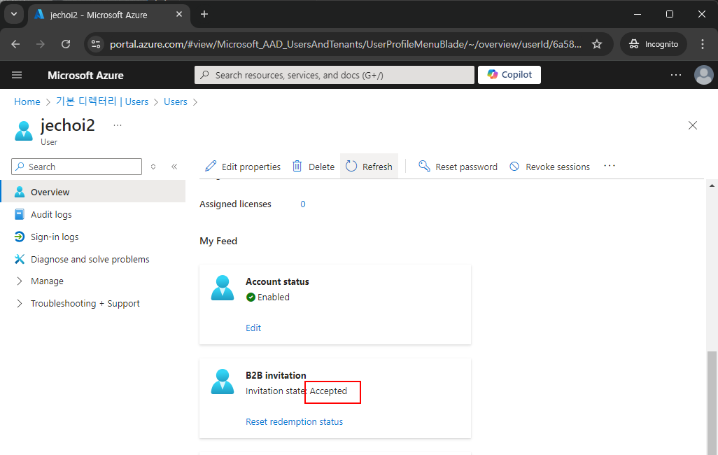
Task: Close the jechoi2 user blade
Action: click(692, 125)
